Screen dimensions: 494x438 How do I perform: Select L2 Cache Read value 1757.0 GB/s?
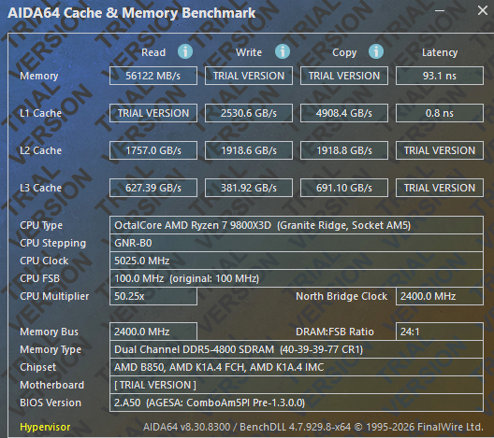153,150
